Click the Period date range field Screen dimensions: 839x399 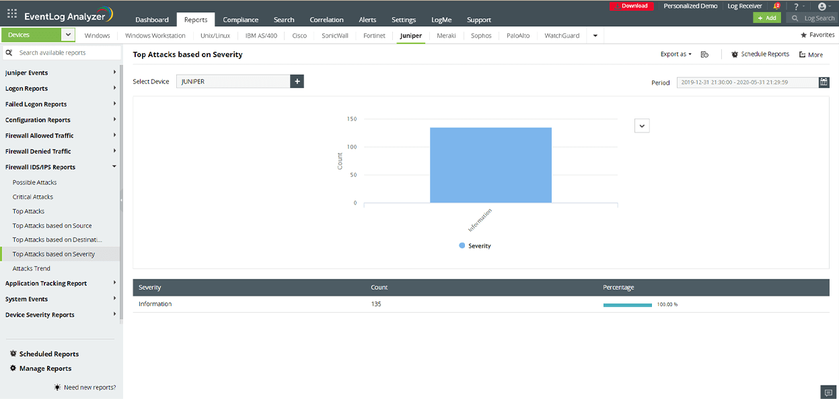[747, 82]
